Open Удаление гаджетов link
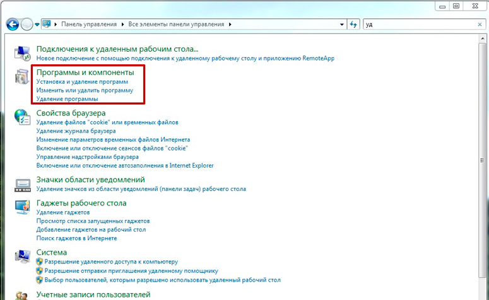 pos(63,212)
